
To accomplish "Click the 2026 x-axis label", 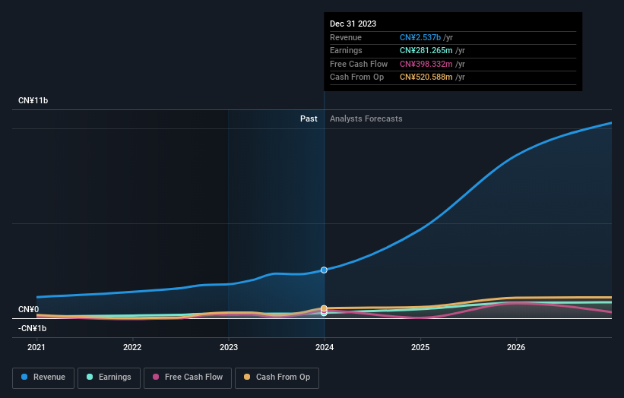I will click(x=516, y=347).
